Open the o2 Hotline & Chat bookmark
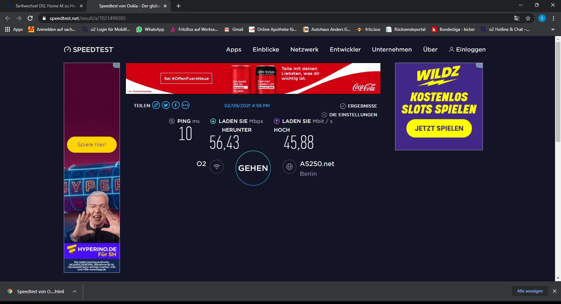 click(505, 29)
